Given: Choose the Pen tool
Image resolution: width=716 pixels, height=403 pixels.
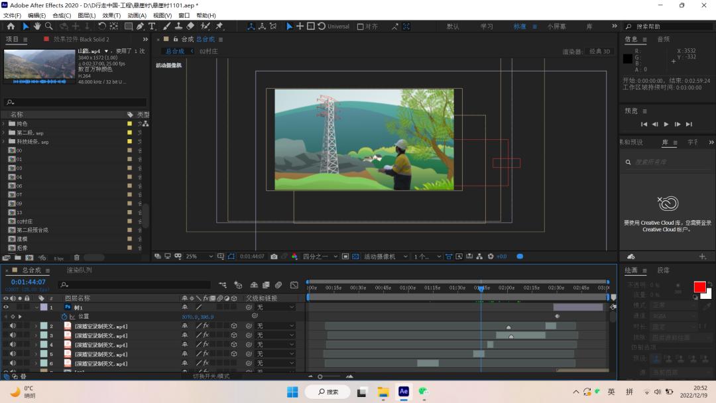Looking at the screenshot, I should (x=140, y=27).
